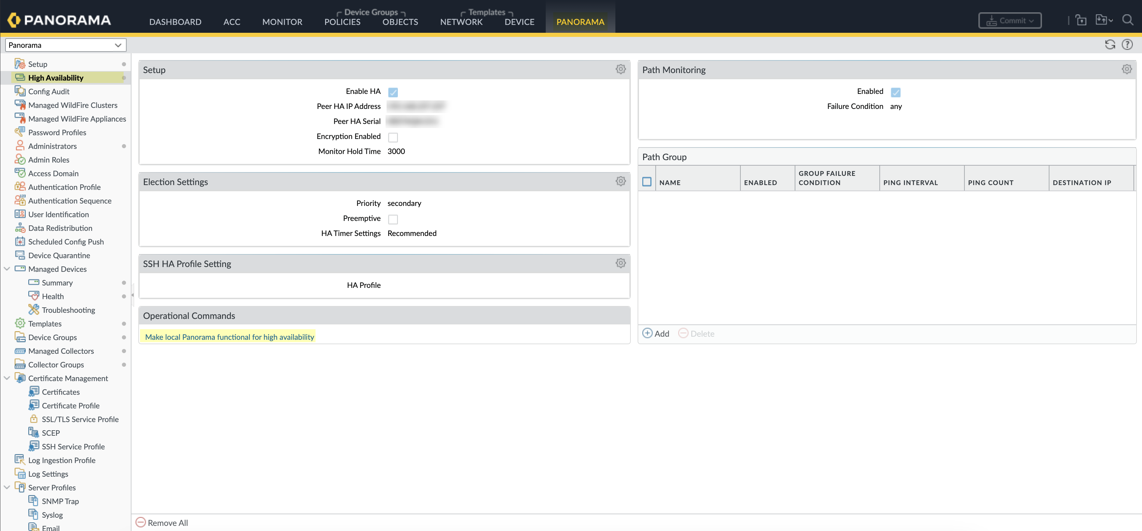
Task: Open the help question mark icon
Action: click(1127, 45)
